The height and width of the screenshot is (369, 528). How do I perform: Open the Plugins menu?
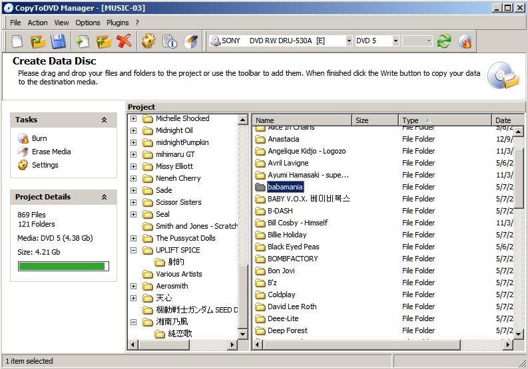click(118, 23)
